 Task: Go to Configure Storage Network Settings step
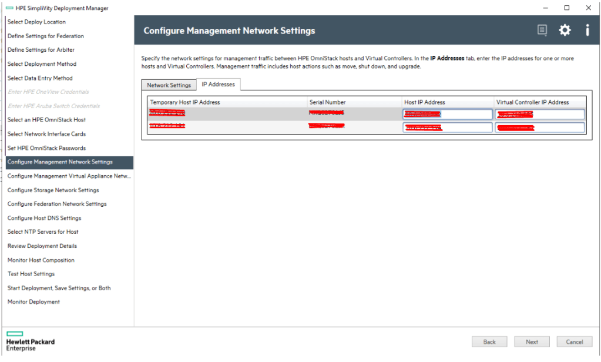(53, 190)
